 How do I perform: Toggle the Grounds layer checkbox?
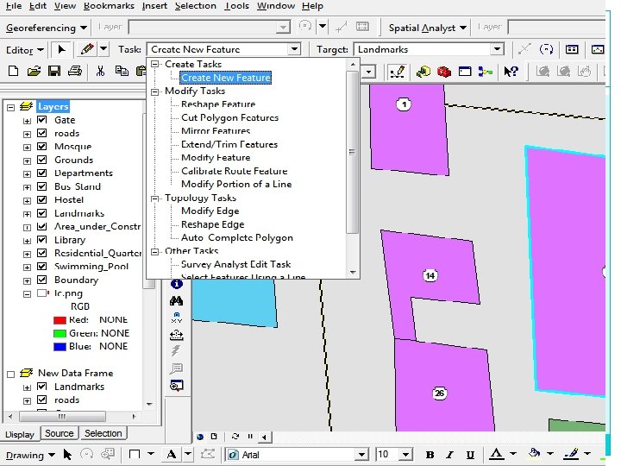coord(41,160)
